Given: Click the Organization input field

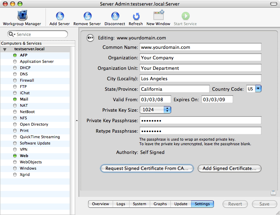Looking at the screenshot, I should pyautogui.click(x=200, y=58).
